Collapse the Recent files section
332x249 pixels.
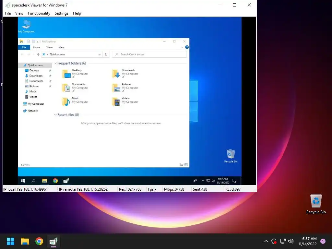[x=55, y=115]
